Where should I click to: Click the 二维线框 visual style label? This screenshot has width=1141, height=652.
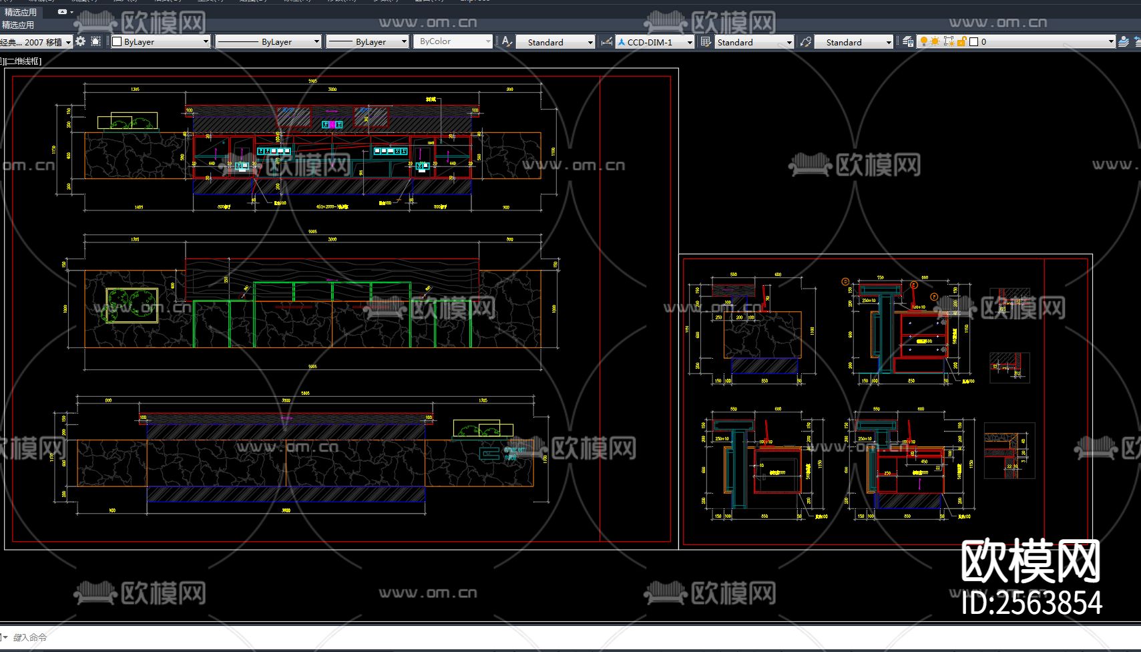[x=24, y=61]
